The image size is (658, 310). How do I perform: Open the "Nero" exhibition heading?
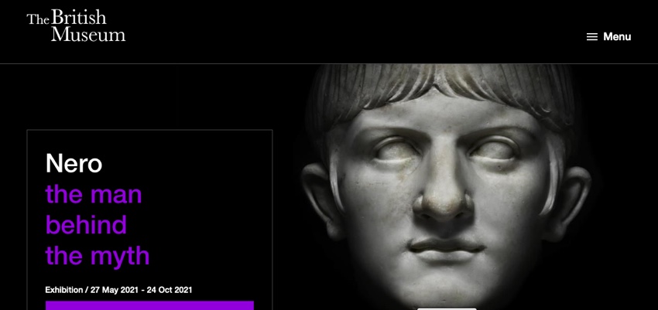pos(74,163)
